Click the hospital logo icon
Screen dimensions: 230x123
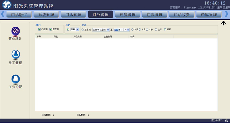coord(7,5)
